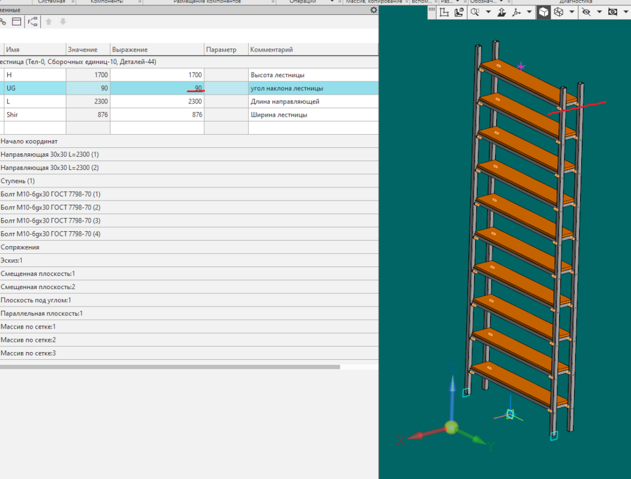
Task: Select the L variable name cell
Action: 35,101
